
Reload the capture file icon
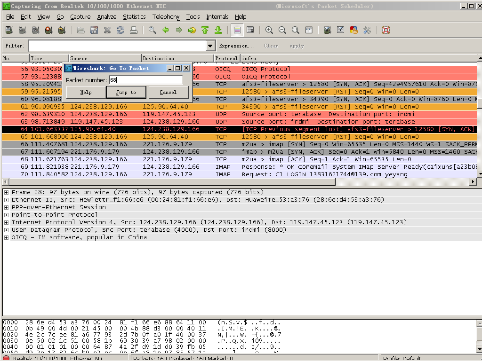pyautogui.click(x=120, y=30)
